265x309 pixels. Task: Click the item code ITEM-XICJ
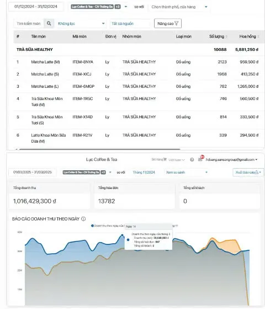click(x=82, y=74)
